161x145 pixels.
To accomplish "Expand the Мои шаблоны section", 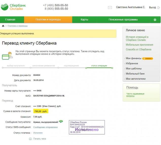I will tap(134, 69).
